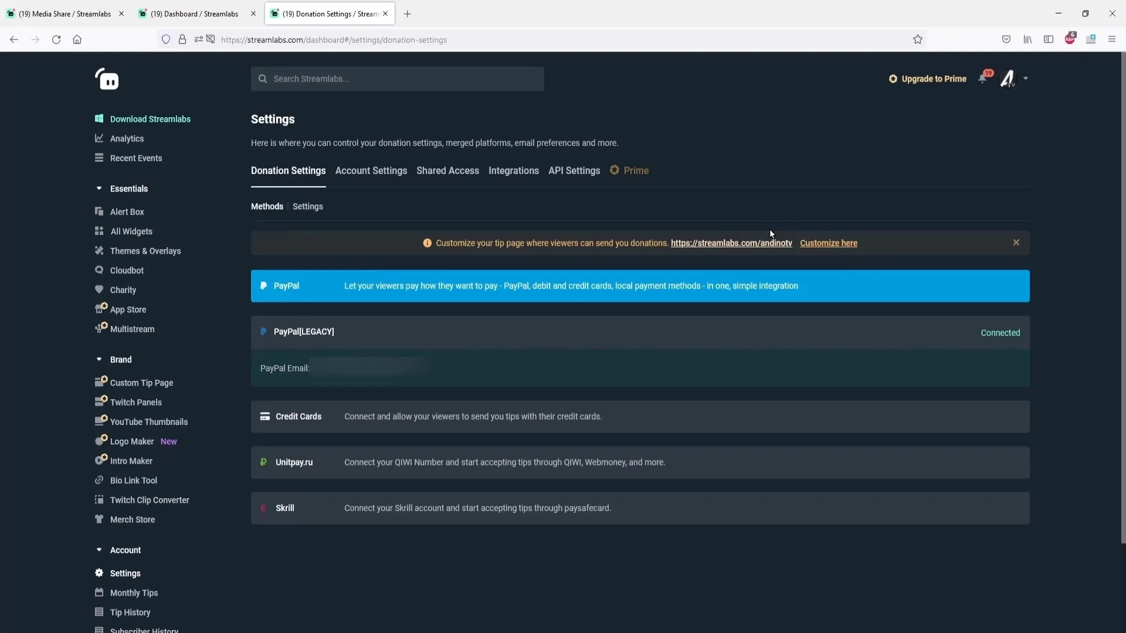1126x633 pixels.
Task: Open the Analytics chart icon
Action: click(x=99, y=138)
